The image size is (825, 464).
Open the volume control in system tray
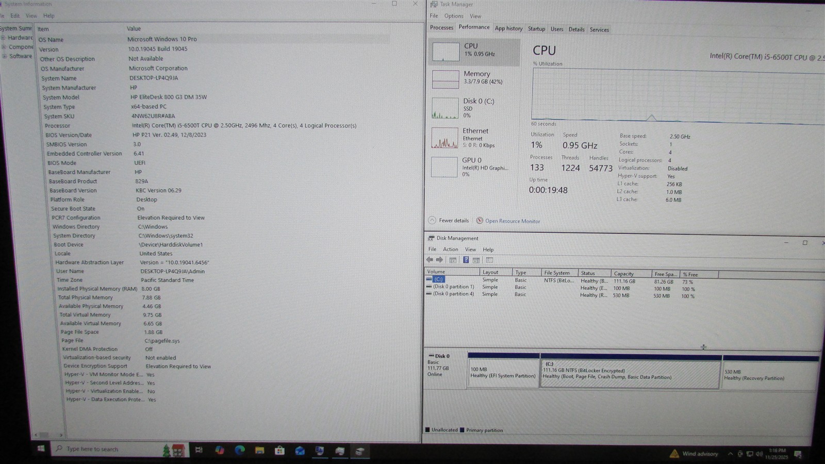759,454
